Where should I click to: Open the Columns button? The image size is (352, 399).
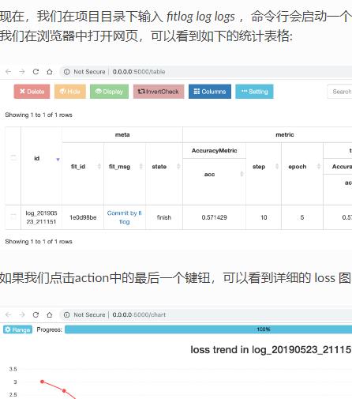tap(210, 92)
